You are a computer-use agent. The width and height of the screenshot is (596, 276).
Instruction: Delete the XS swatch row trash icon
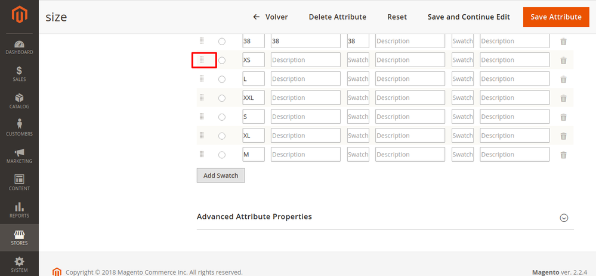563,60
